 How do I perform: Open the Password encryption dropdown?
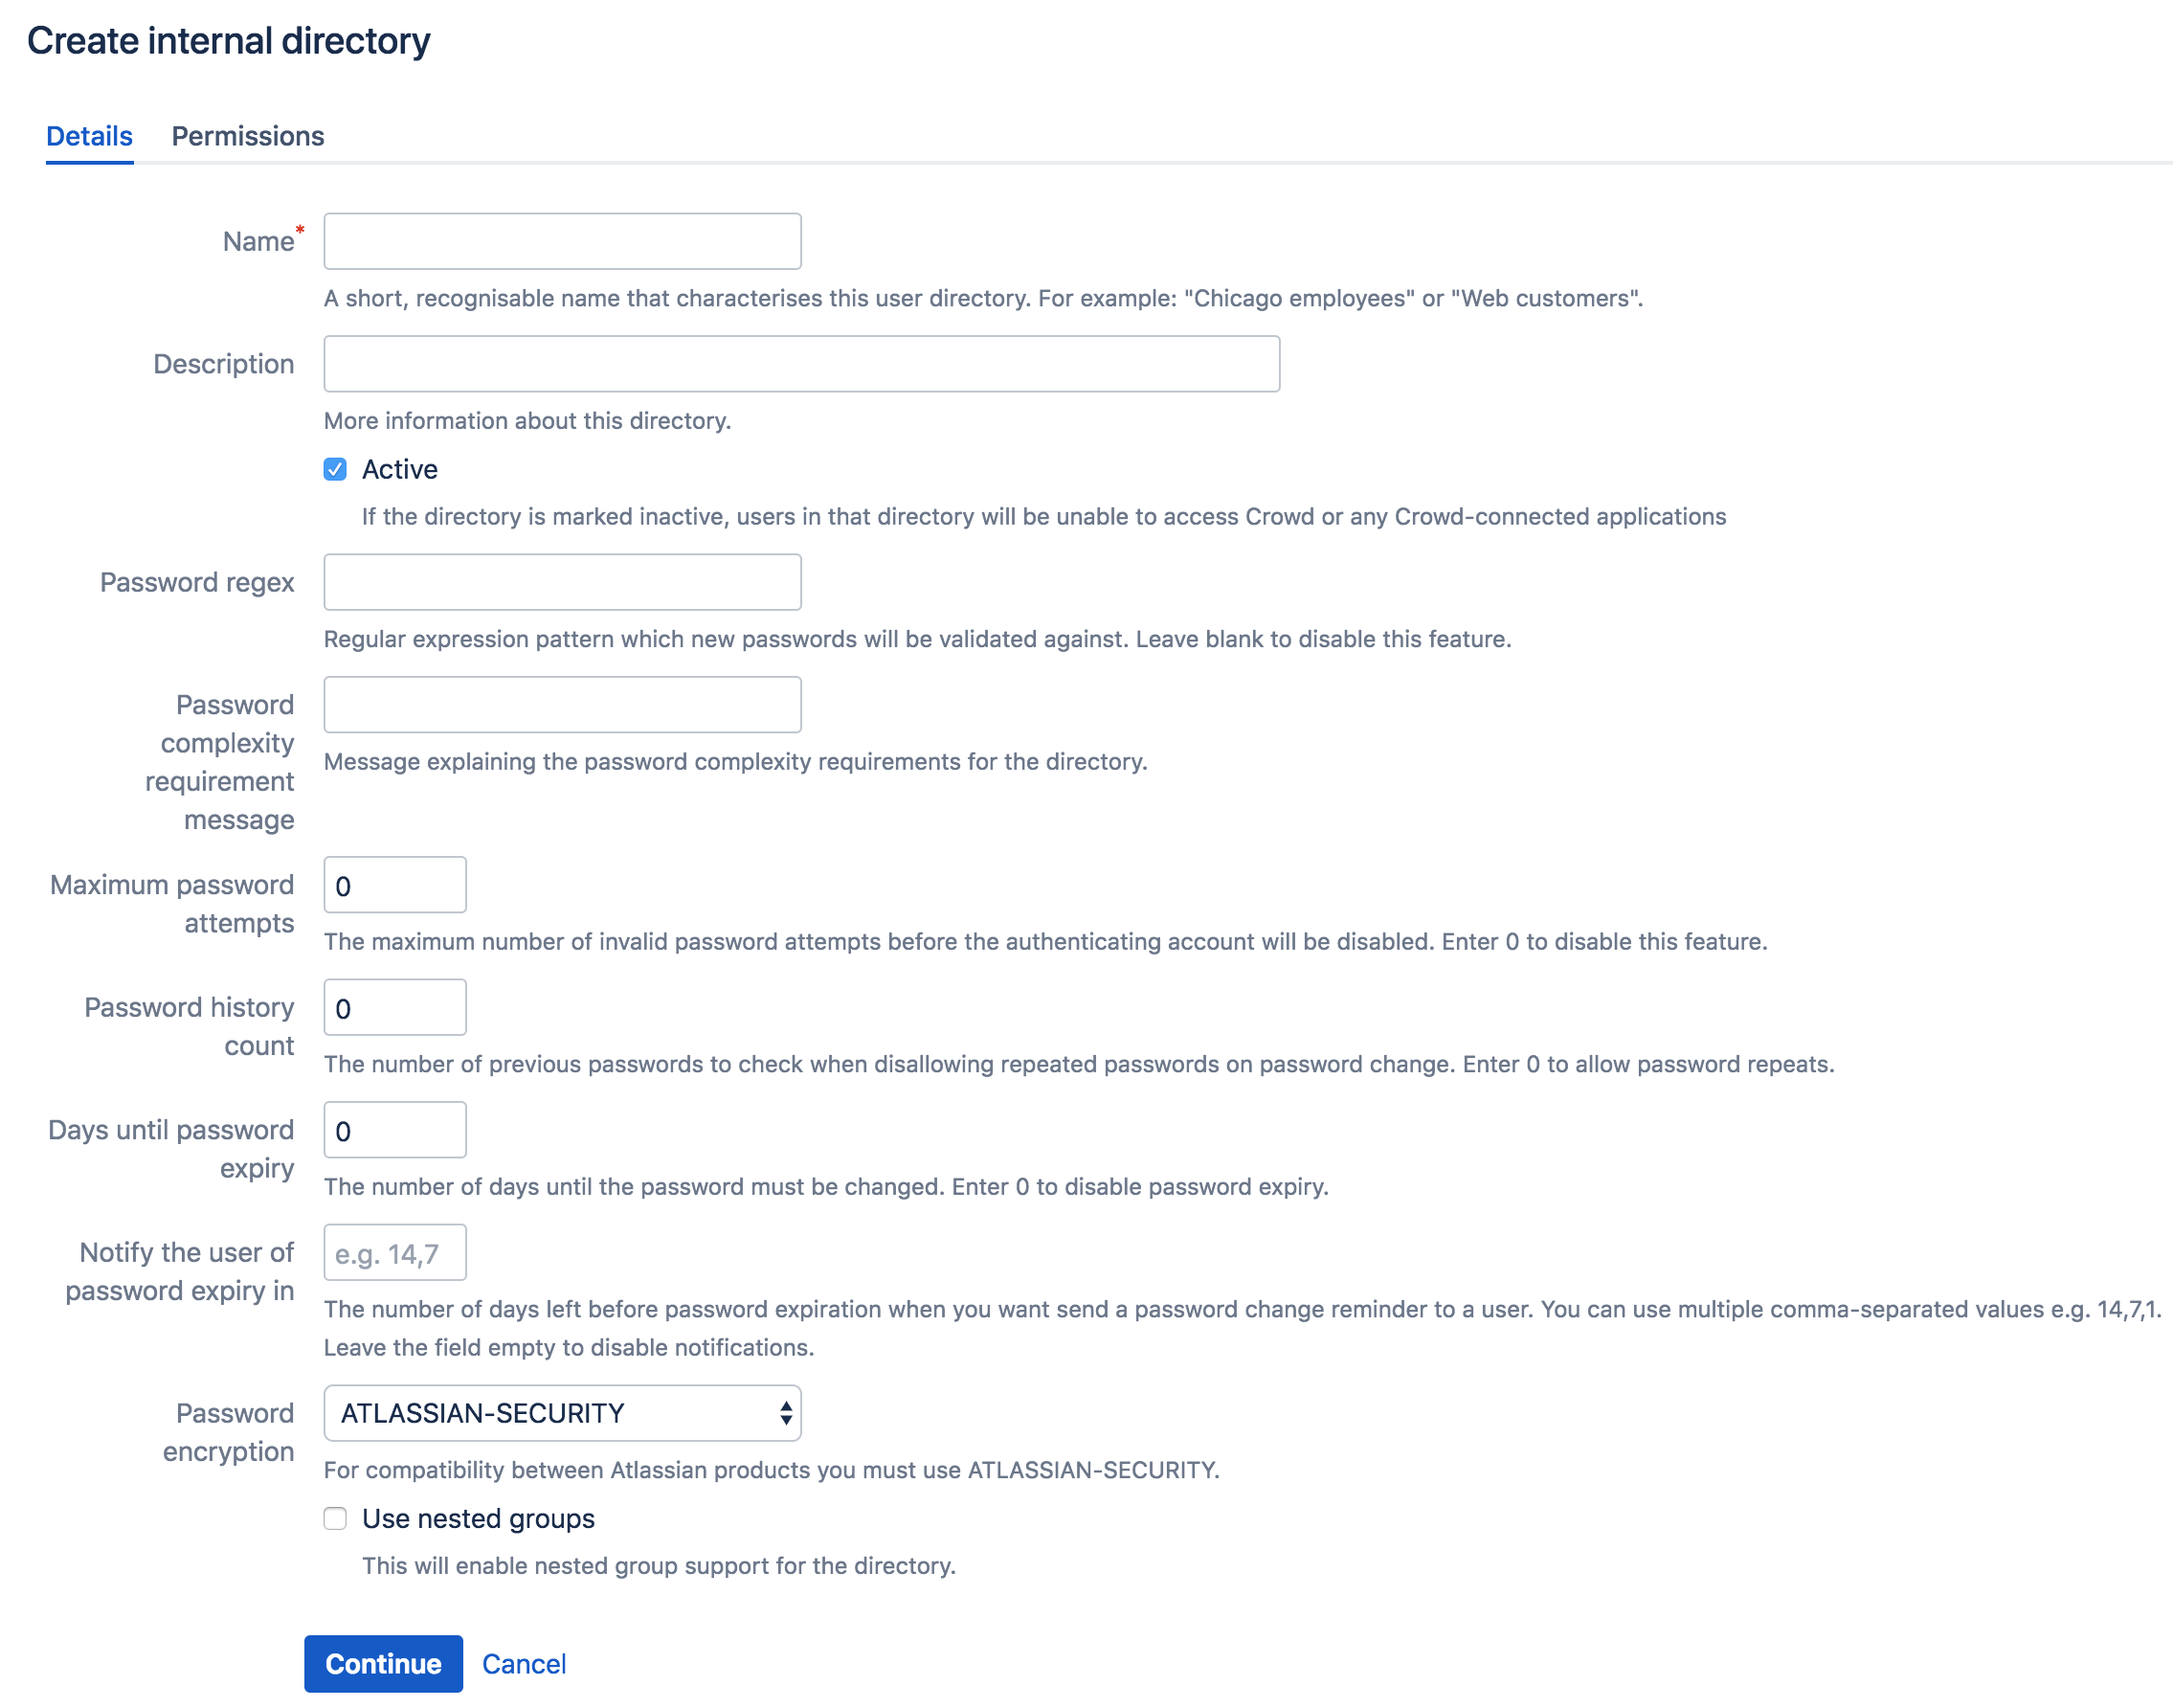[x=562, y=1413]
